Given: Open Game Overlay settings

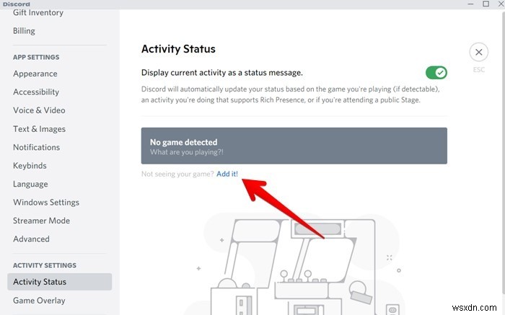Looking at the screenshot, I should point(39,301).
